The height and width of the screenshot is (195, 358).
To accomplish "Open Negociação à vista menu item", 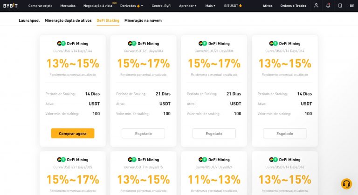I will click(98, 6).
